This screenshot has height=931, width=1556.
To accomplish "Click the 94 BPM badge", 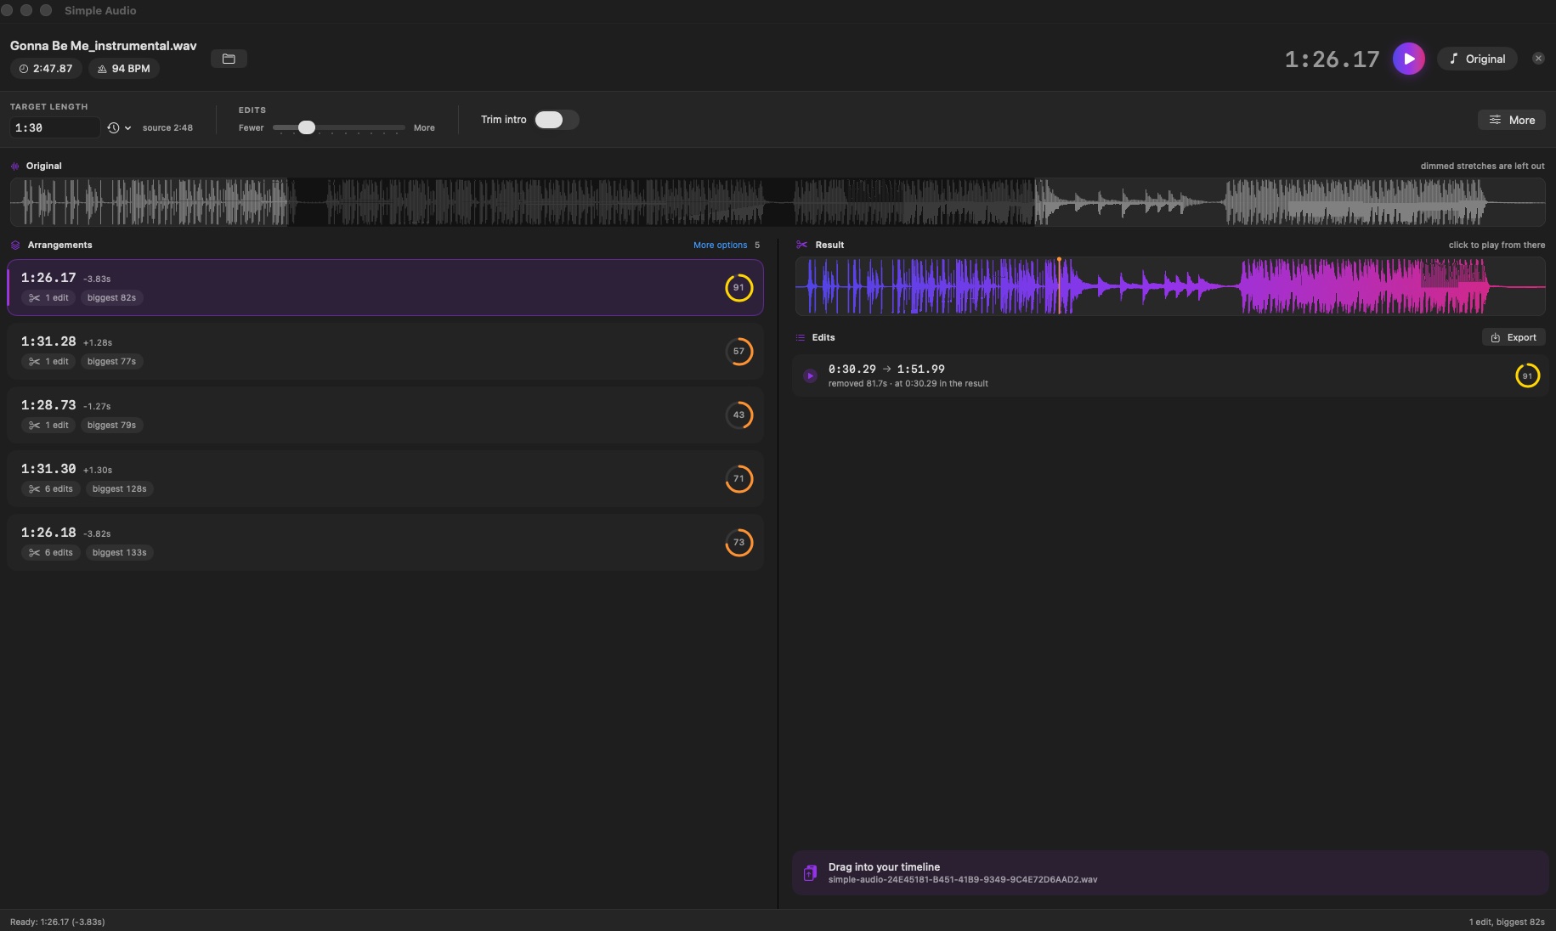I will (x=124, y=69).
